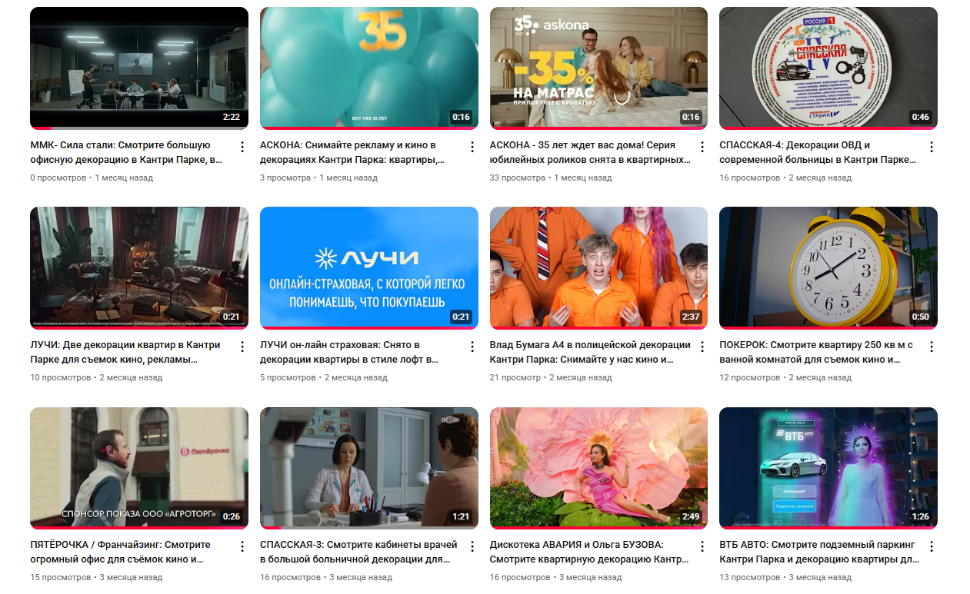Open the three-dot menu next to the ПОКЕРОК video

(931, 347)
